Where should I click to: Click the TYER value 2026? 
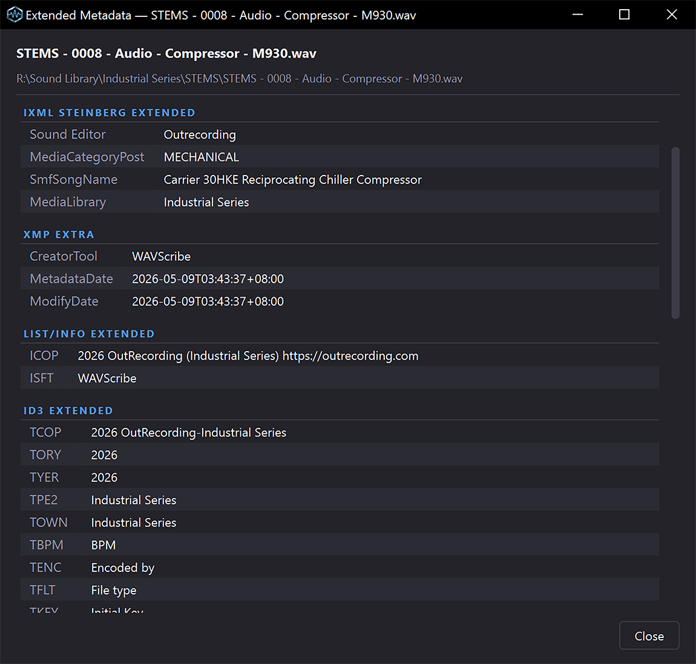pyautogui.click(x=104, y=478)
